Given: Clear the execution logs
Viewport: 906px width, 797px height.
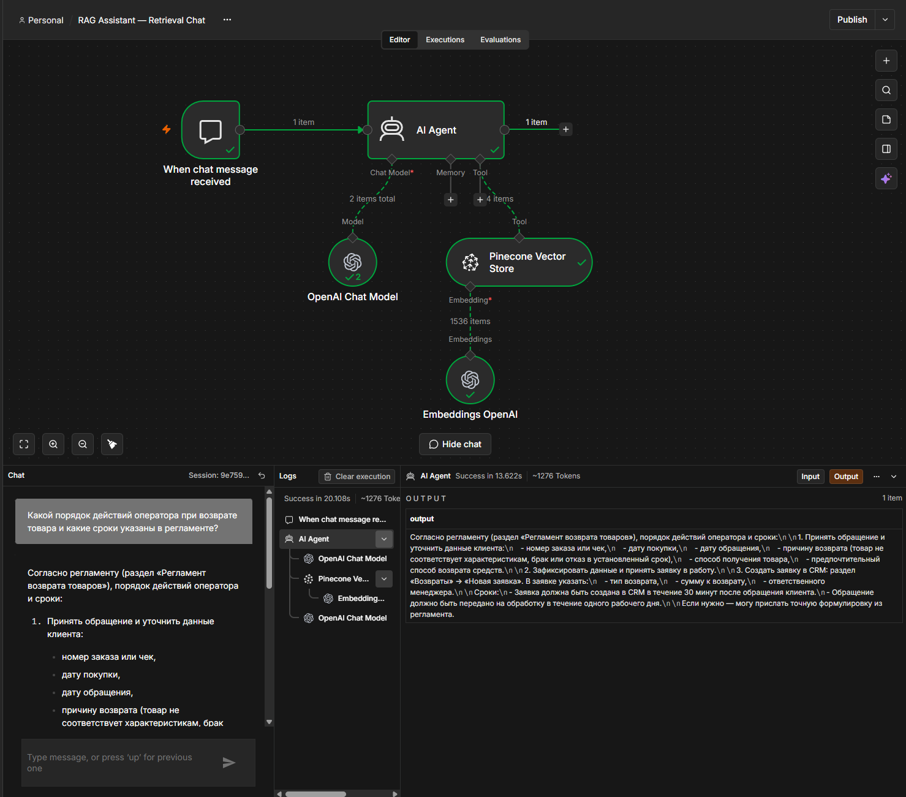Looking at the screenshot, I should 357,477.
